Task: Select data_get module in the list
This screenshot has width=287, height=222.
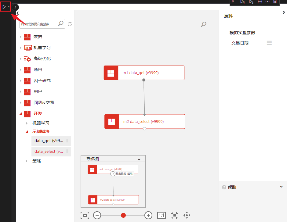Action: (49, 141)
